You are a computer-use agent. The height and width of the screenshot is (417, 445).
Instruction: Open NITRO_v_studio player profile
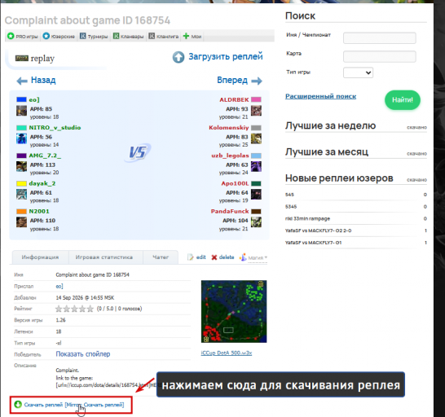[x=55, y=128]
